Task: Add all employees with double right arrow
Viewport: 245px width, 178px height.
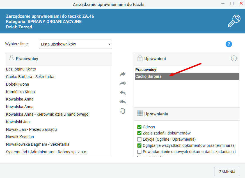Action: coord(123,83)
